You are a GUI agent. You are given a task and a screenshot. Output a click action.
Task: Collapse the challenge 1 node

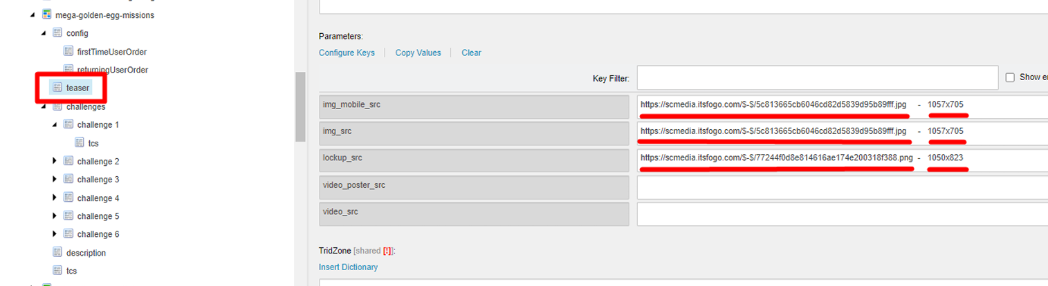[x=55, y=124]
